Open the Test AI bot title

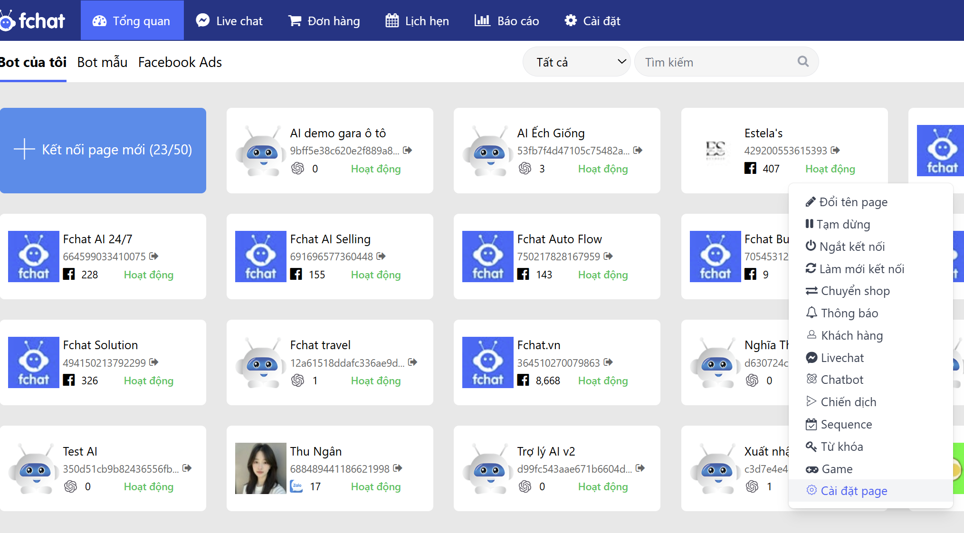point(80,451)
